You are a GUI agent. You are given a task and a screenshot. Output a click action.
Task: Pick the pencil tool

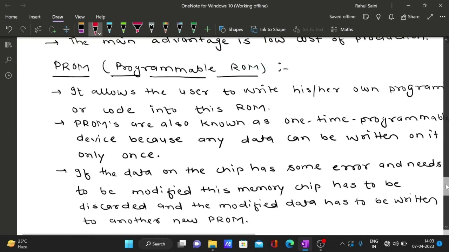click(x=152, y=29)
